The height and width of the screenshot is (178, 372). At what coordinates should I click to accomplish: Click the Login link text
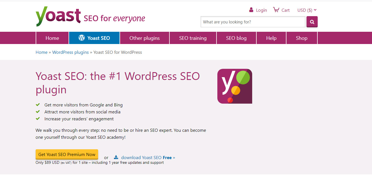pyautogui.click(x=261, y=10)
